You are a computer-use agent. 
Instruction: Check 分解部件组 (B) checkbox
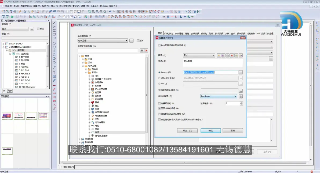point(159,103)
